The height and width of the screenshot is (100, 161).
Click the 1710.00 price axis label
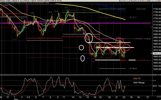[x=157, y=25]
